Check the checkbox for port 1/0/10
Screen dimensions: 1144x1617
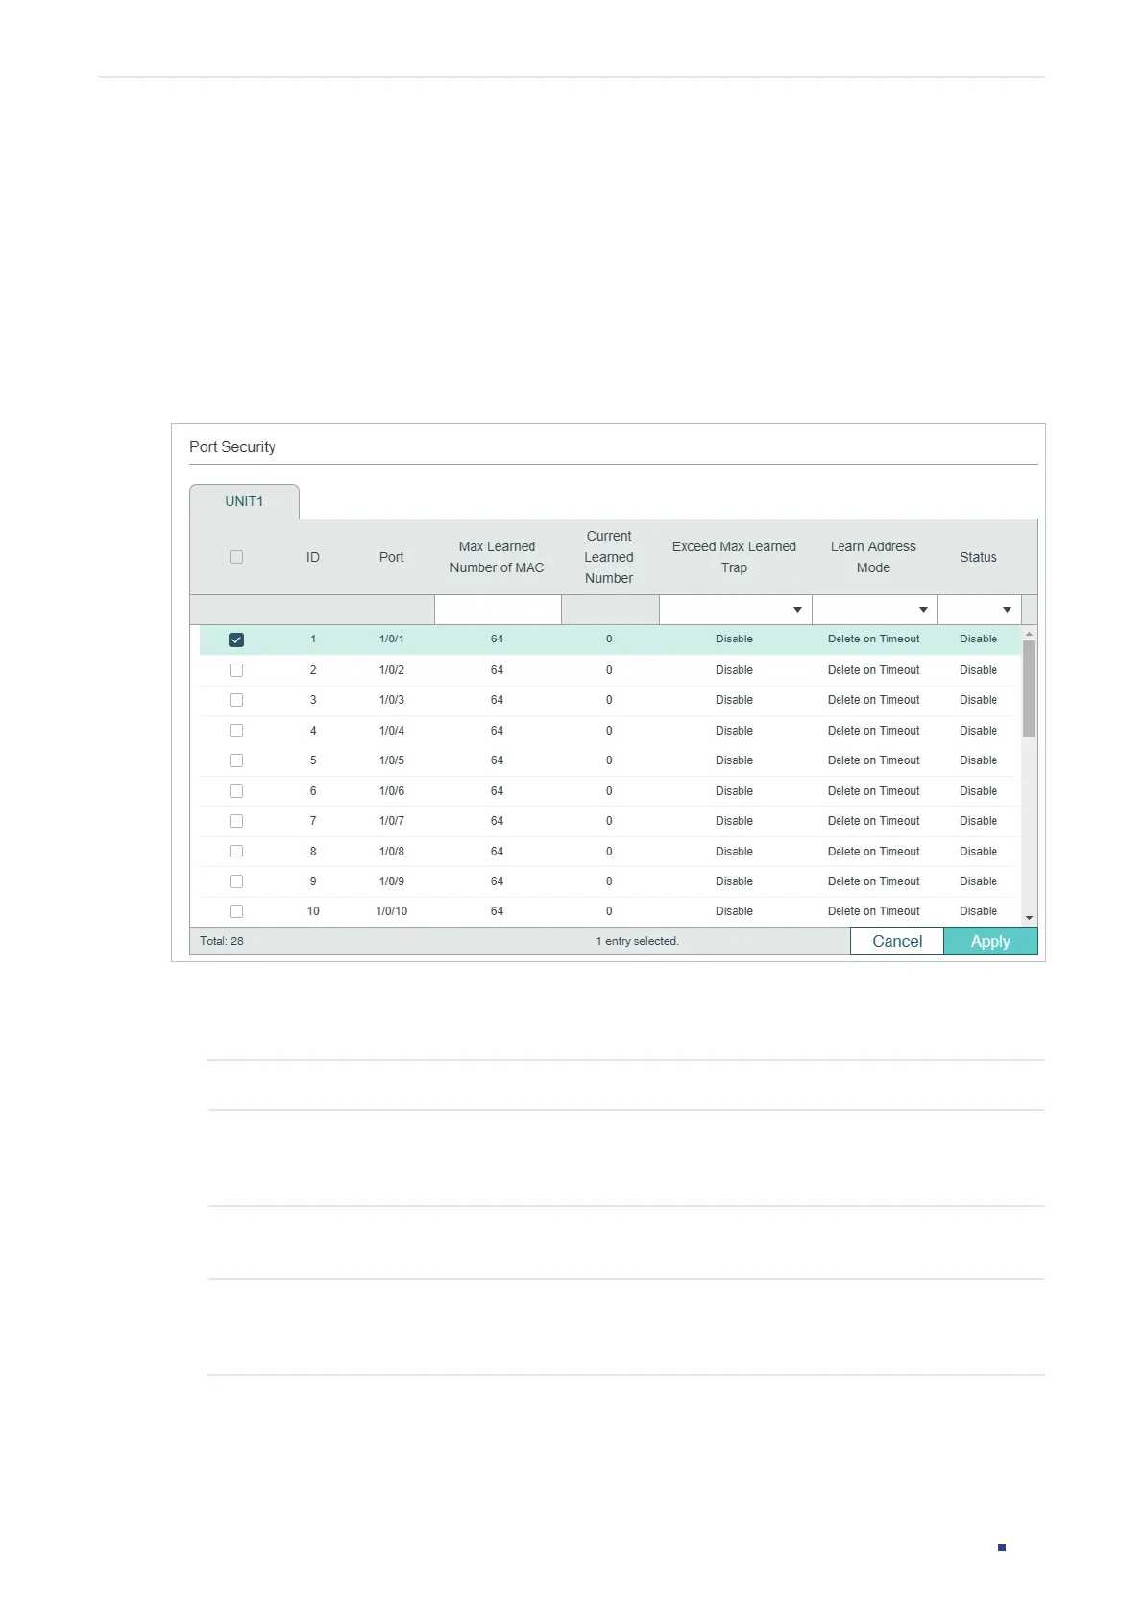coord(236,911)
